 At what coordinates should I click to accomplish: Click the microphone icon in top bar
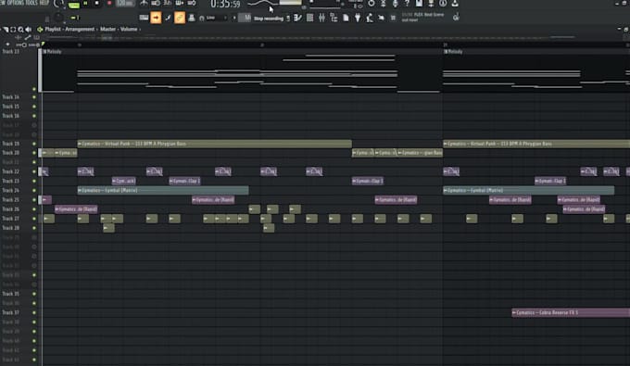[x=396, y=3]
